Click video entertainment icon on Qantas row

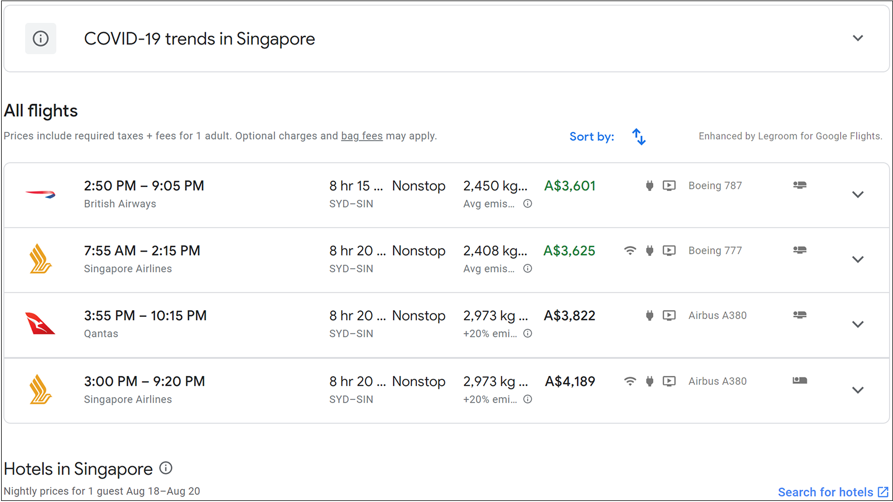[x=669, y=315]
